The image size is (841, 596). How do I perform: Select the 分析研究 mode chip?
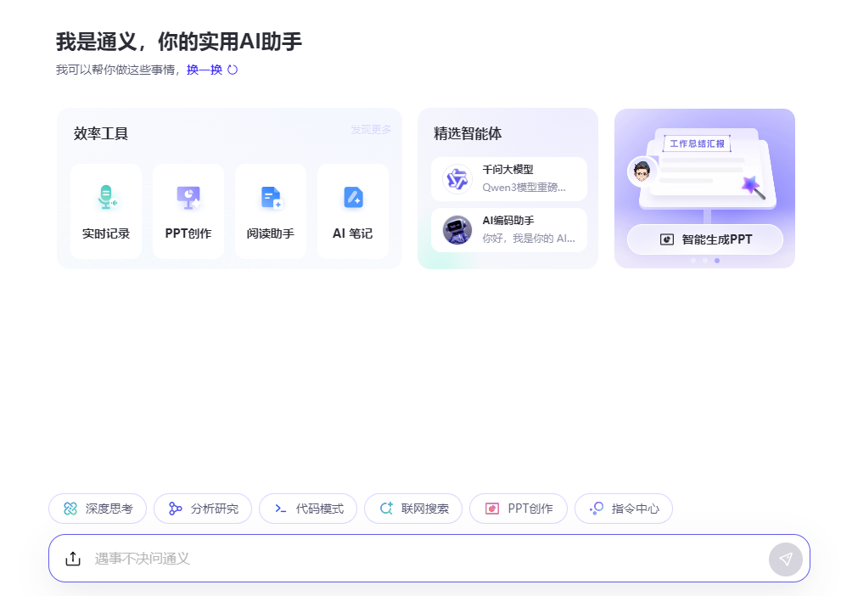point(203,509)
